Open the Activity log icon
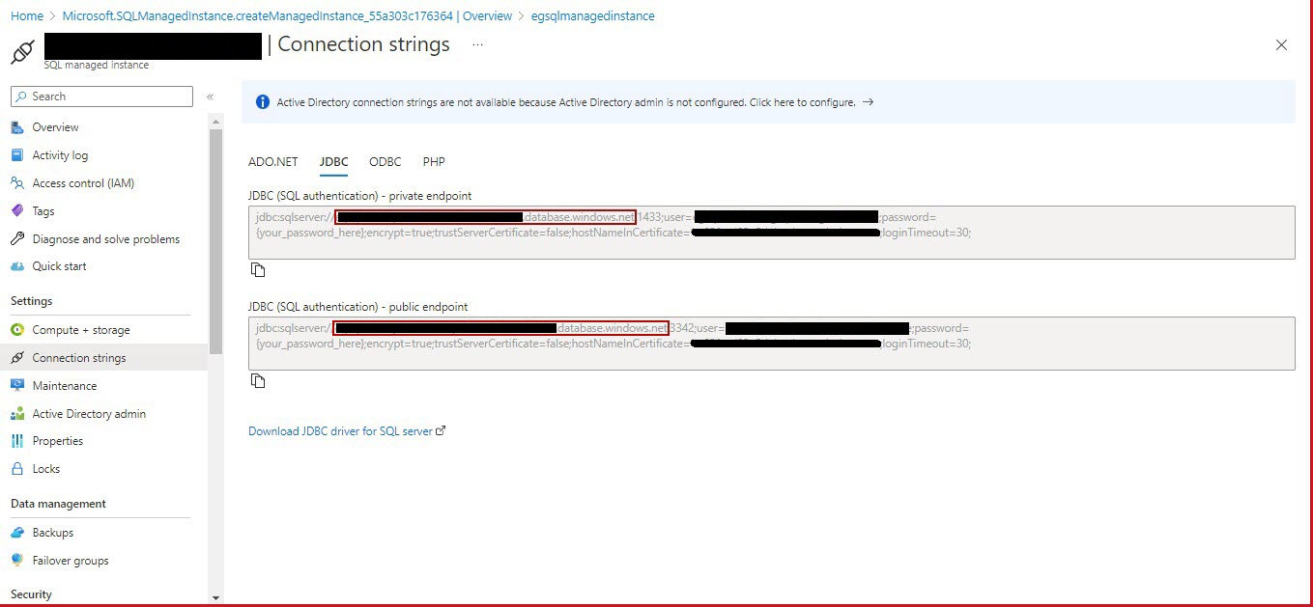Screen dimensions: 1313x607 click(x=16, y=155)
